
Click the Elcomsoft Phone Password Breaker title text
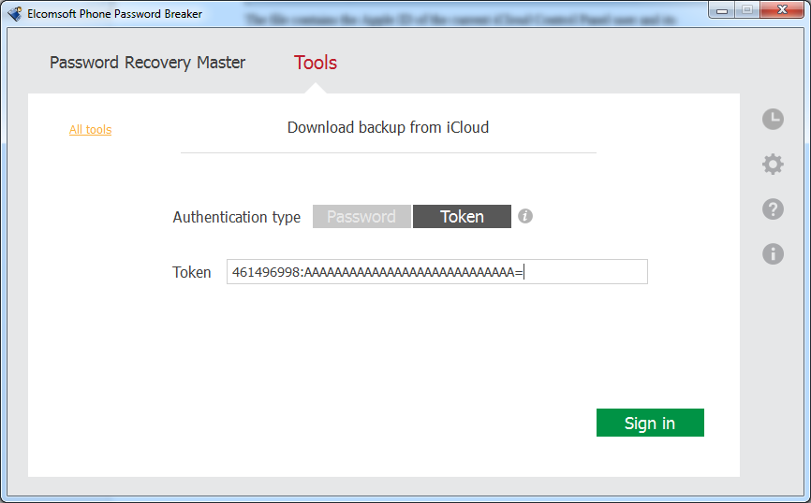[115, 14]
